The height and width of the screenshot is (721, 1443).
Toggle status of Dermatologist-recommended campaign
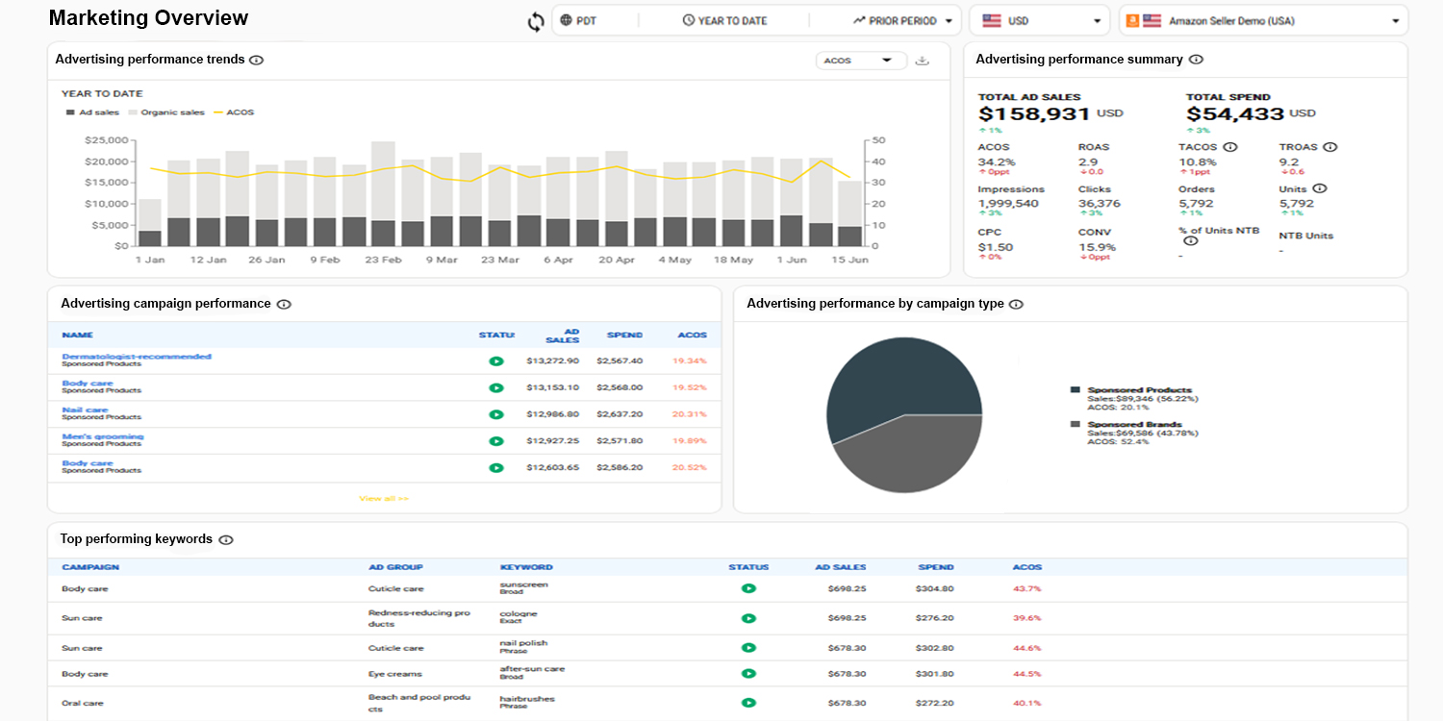click(495, 361)
